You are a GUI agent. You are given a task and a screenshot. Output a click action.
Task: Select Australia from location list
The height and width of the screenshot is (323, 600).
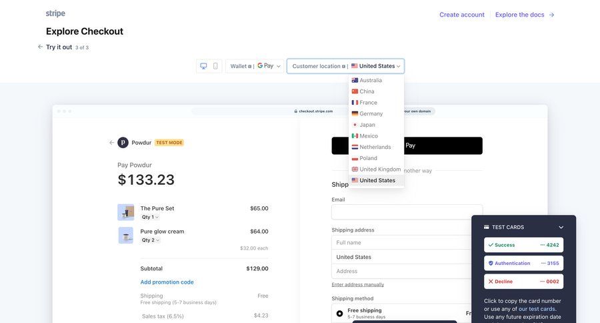pos(376,80)
